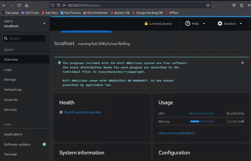Open the Firefox extensions icon
The width and height of the screenshot is (251, 161).
click(241, 5)
